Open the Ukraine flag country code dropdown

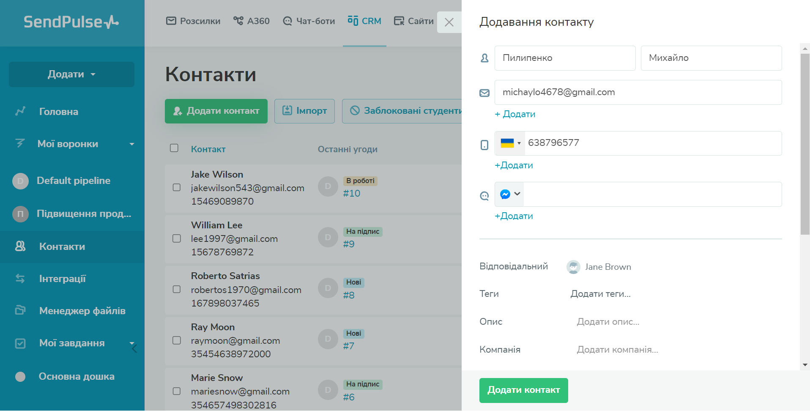coord(510,143)
